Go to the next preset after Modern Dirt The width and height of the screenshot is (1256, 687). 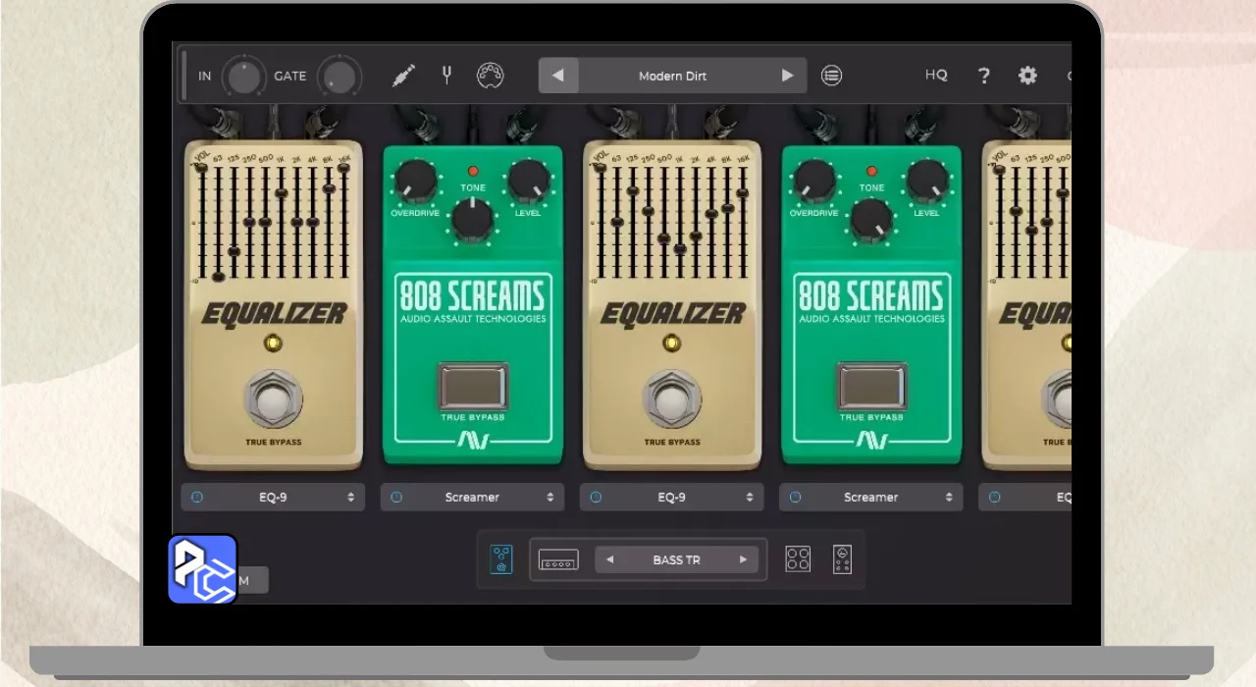coord(787,76)
